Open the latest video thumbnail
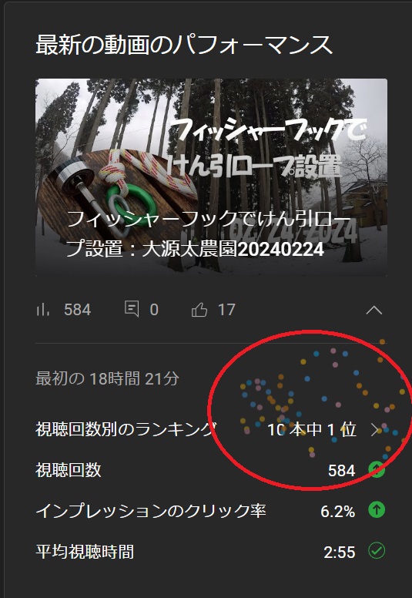This screenshot has width=412, height=598. click(x=211, y=177)
